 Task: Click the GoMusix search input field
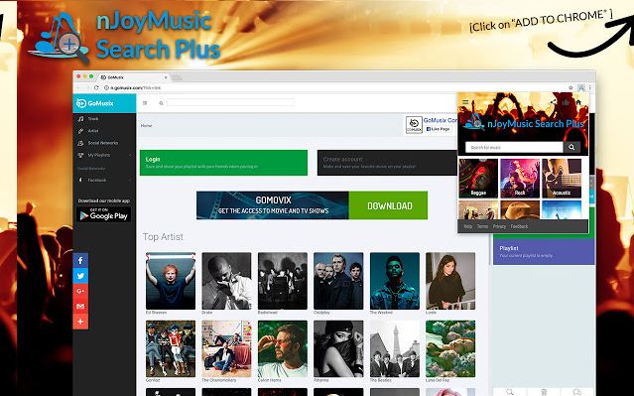tap(230, 103)
